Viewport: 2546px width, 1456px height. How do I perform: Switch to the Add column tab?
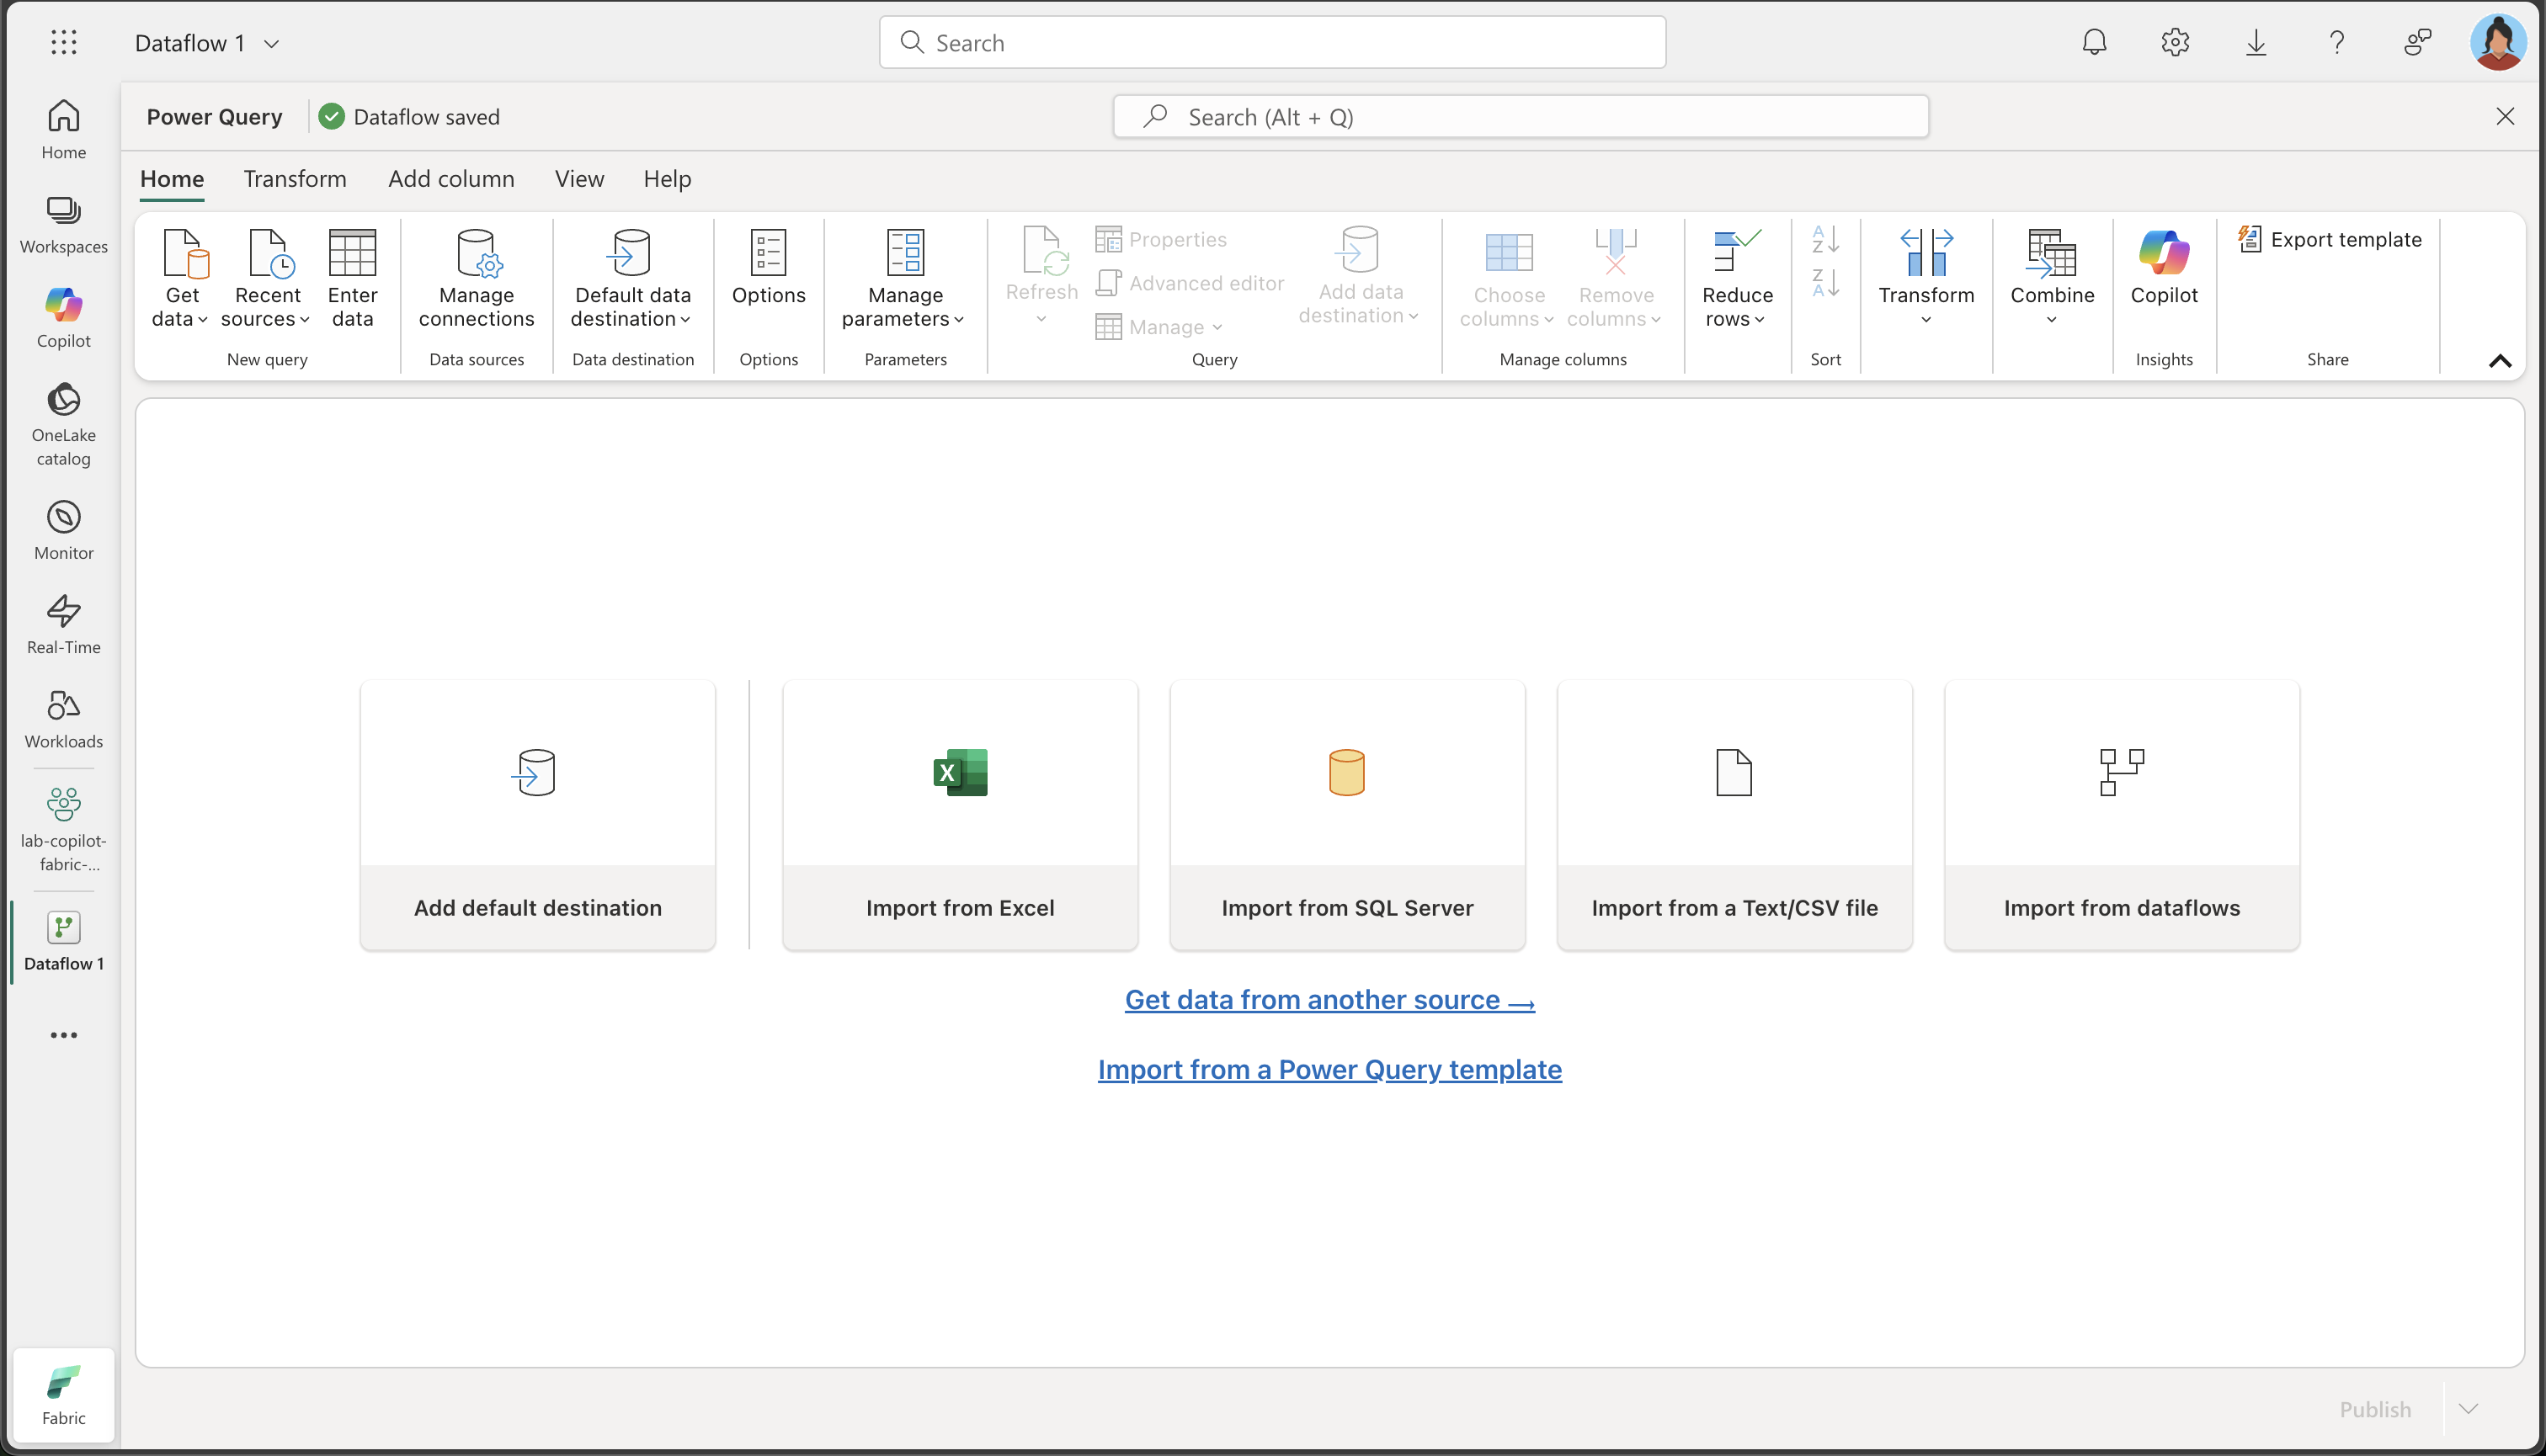(451, 179)
